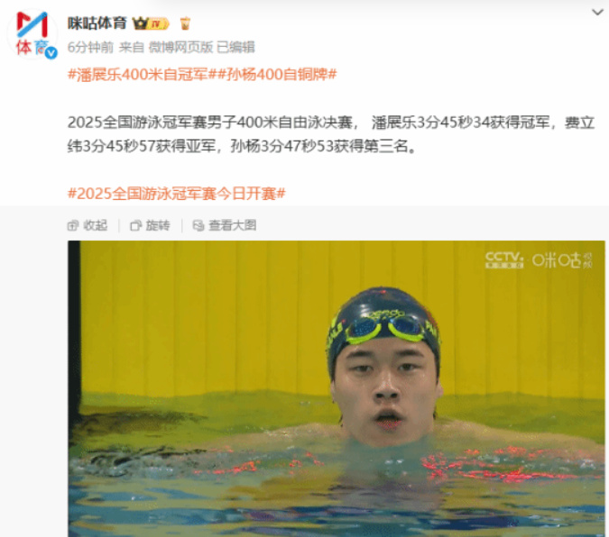Screen dimensions: 609x537
Task: View the full image via 查看大图
Action: [225, 225]
